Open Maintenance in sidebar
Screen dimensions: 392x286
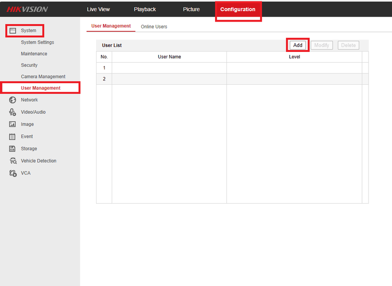34,54
